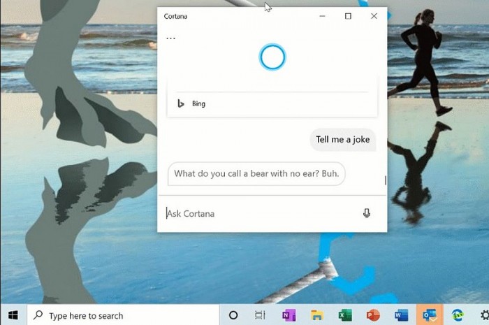Maximize the Cortana window
Viewport: 489px width, 325px height.
[348, 16]
